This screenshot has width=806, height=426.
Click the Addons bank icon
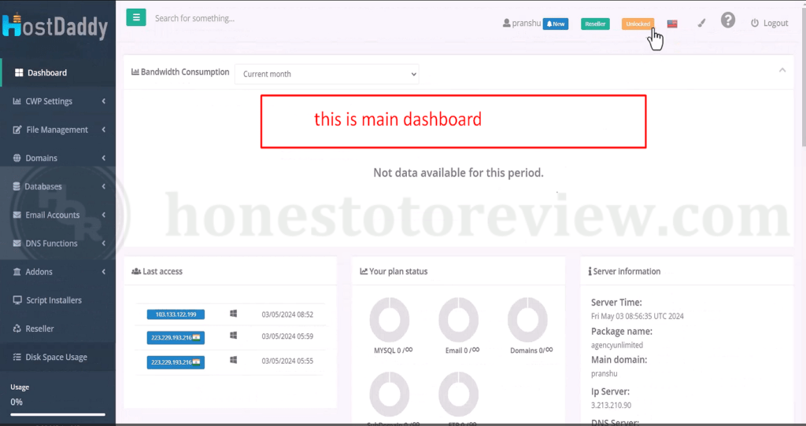tap(17, 271)
